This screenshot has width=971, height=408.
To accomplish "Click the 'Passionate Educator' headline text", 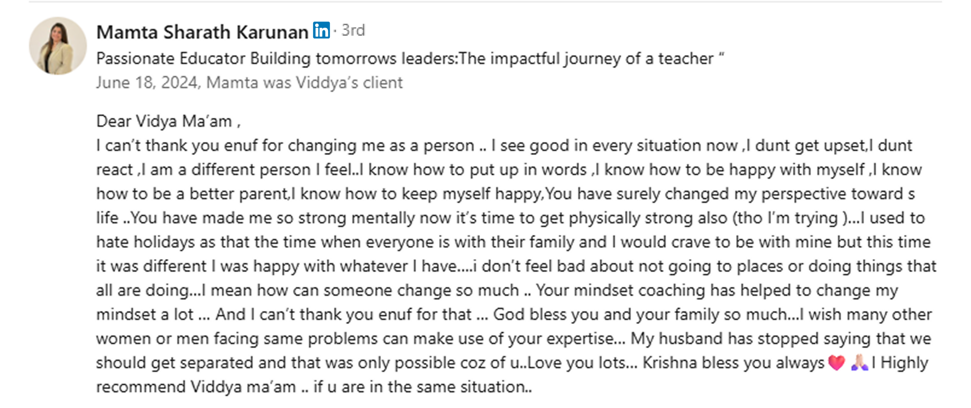I will click(x=410, y=59).
